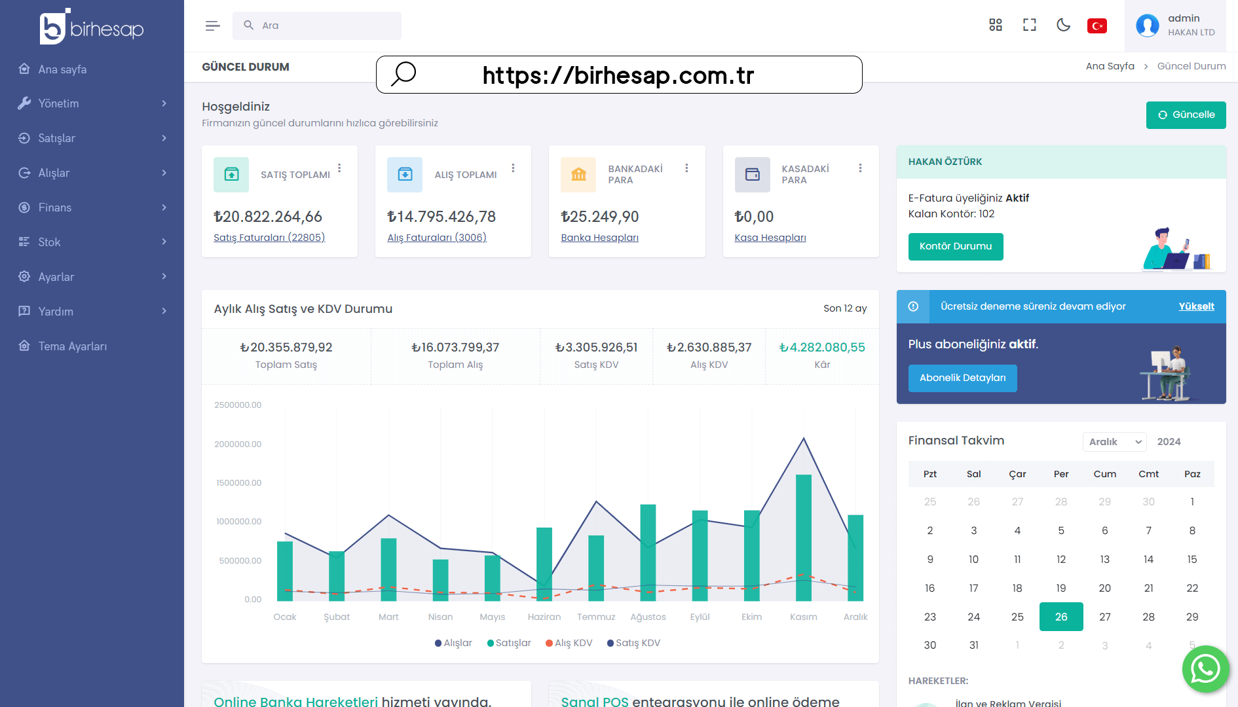
Task: Open Alış Faturaları (3006) link
Action: pyautogui.click(x=437, y=238)
